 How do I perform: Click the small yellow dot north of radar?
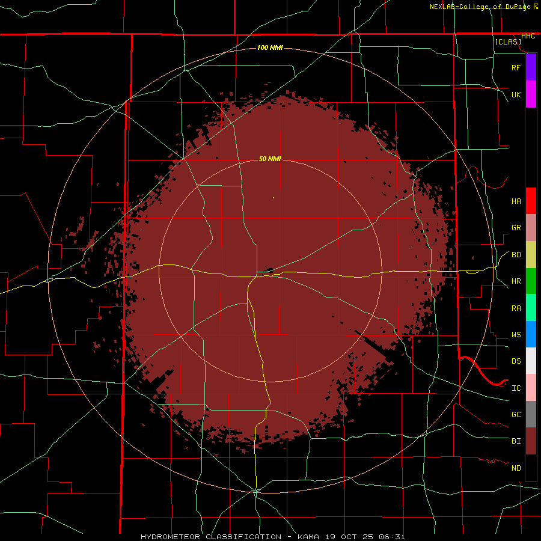pos(274,198)
